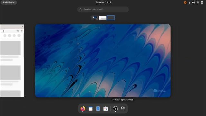Click the orange recording indicator in top bar
The width and height of the screenshot is (206, 116).
pos(185,2)
